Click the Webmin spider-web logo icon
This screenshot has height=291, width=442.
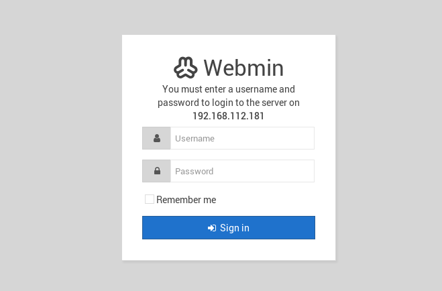[x=186, y=68]
